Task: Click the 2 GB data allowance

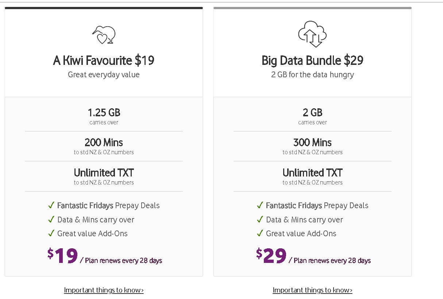Action: click(x=312, y=112)
